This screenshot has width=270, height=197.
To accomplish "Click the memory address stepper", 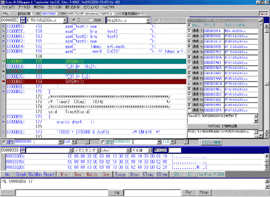I will click(23, 150).
